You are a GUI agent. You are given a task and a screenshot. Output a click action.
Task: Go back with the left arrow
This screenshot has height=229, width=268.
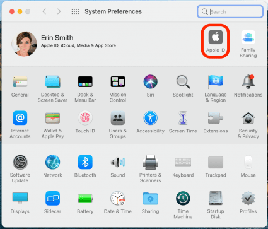click(x=44, y=11)
